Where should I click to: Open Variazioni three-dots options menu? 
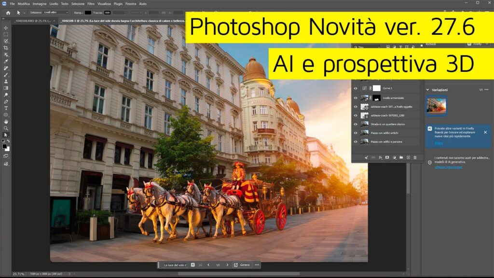pos(486,90)
